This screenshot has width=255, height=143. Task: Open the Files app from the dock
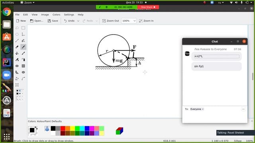click(x=7, y=24)
